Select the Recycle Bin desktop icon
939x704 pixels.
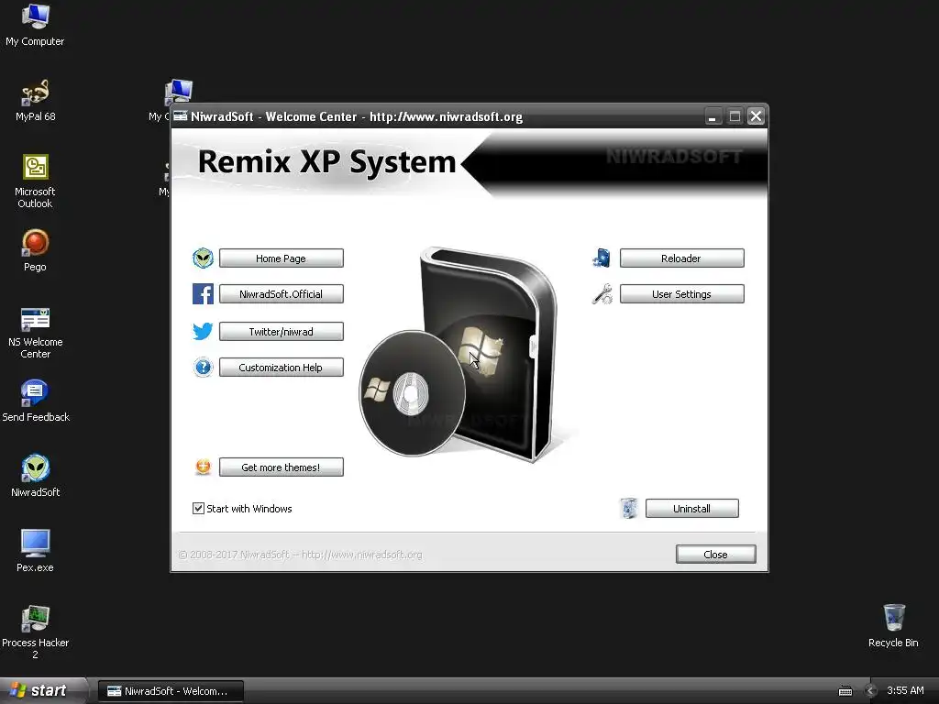pyautogui.click(x=893, y=625)
